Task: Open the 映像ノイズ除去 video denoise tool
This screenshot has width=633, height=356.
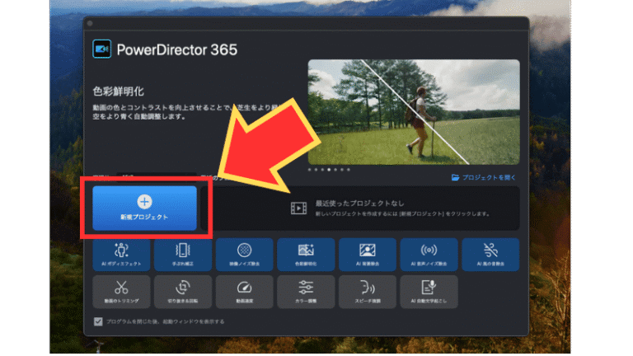Action: tap(245, 255)
